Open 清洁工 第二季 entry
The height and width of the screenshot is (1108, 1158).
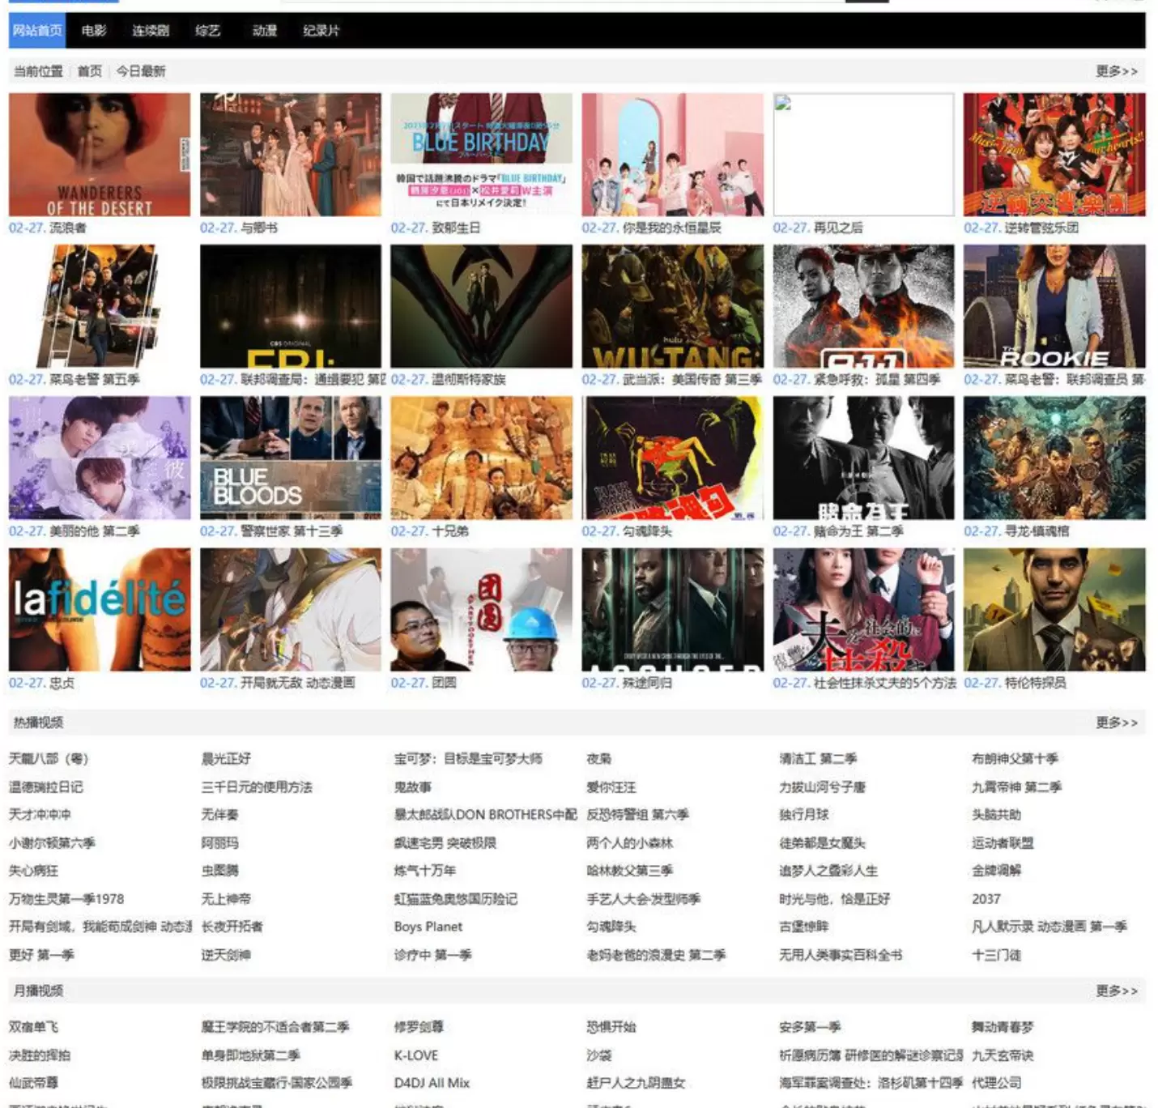click(818, 759)
